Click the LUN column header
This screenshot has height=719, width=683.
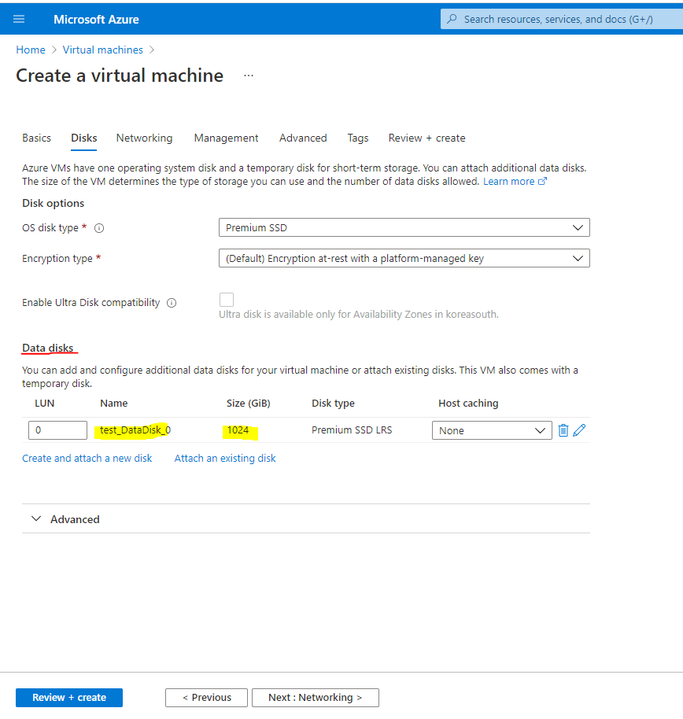(45, 403)
